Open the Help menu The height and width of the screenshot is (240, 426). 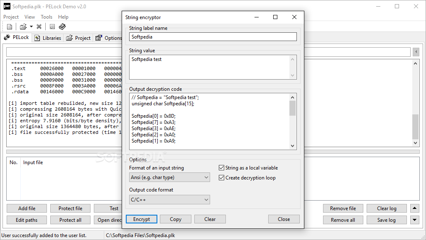(x=63, y=17)
